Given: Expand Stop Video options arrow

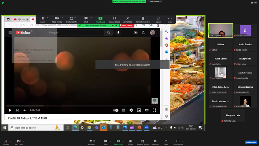Looking at the screenshot, I should pos(62,18).
